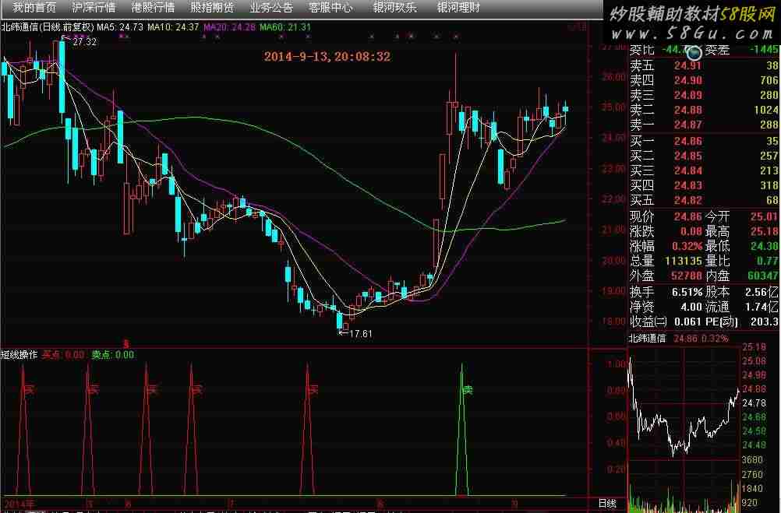Select the 买二 24.85 bid row

(703, 156)
